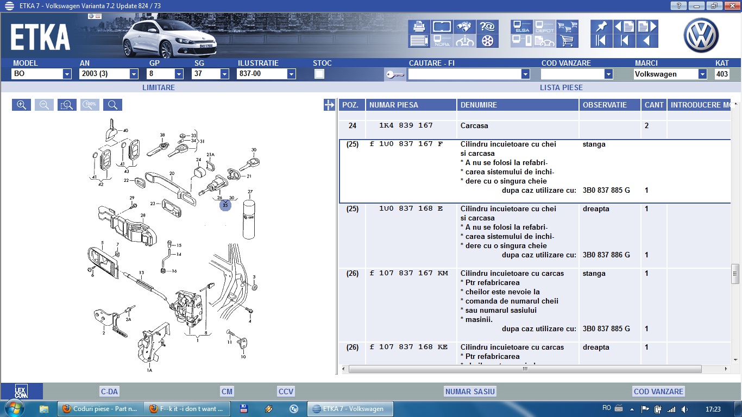Select the zoom-to-region magnifier tool
Screen dimensions: 742x417
[x=67, y=105]
